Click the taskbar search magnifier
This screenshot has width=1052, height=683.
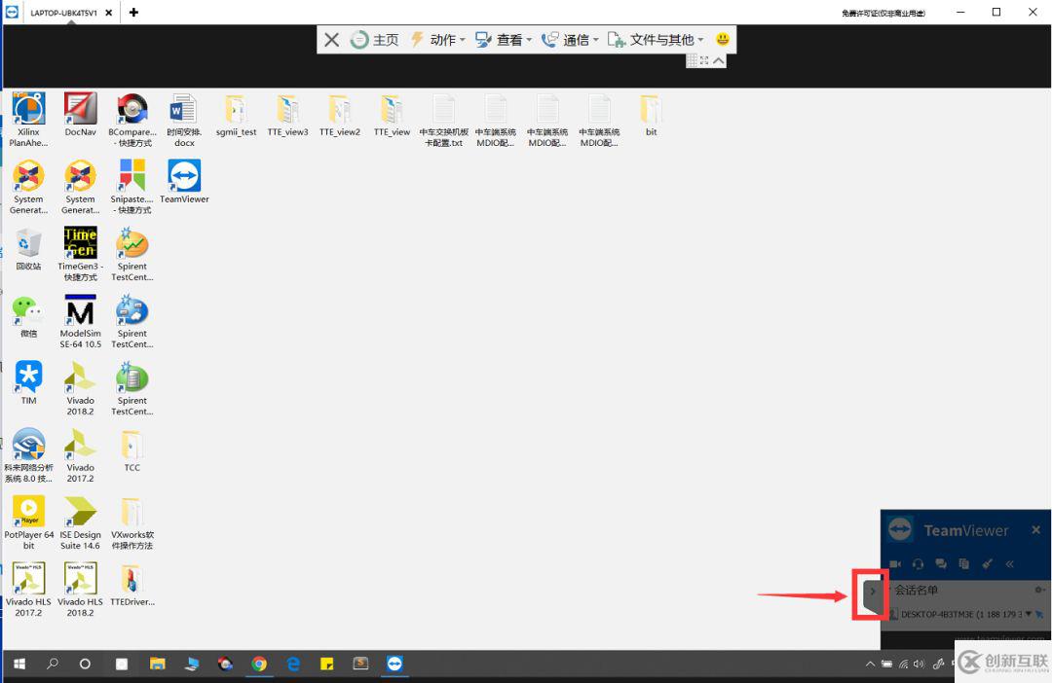pos(53,664)
